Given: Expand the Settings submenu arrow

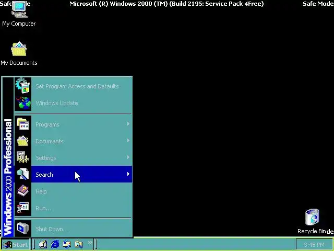Looking at the screenshot, I should coord(128,157).
